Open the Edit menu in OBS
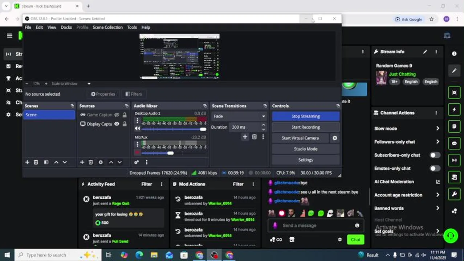Viewport: 464px width, 261px height. click(39, 27)
